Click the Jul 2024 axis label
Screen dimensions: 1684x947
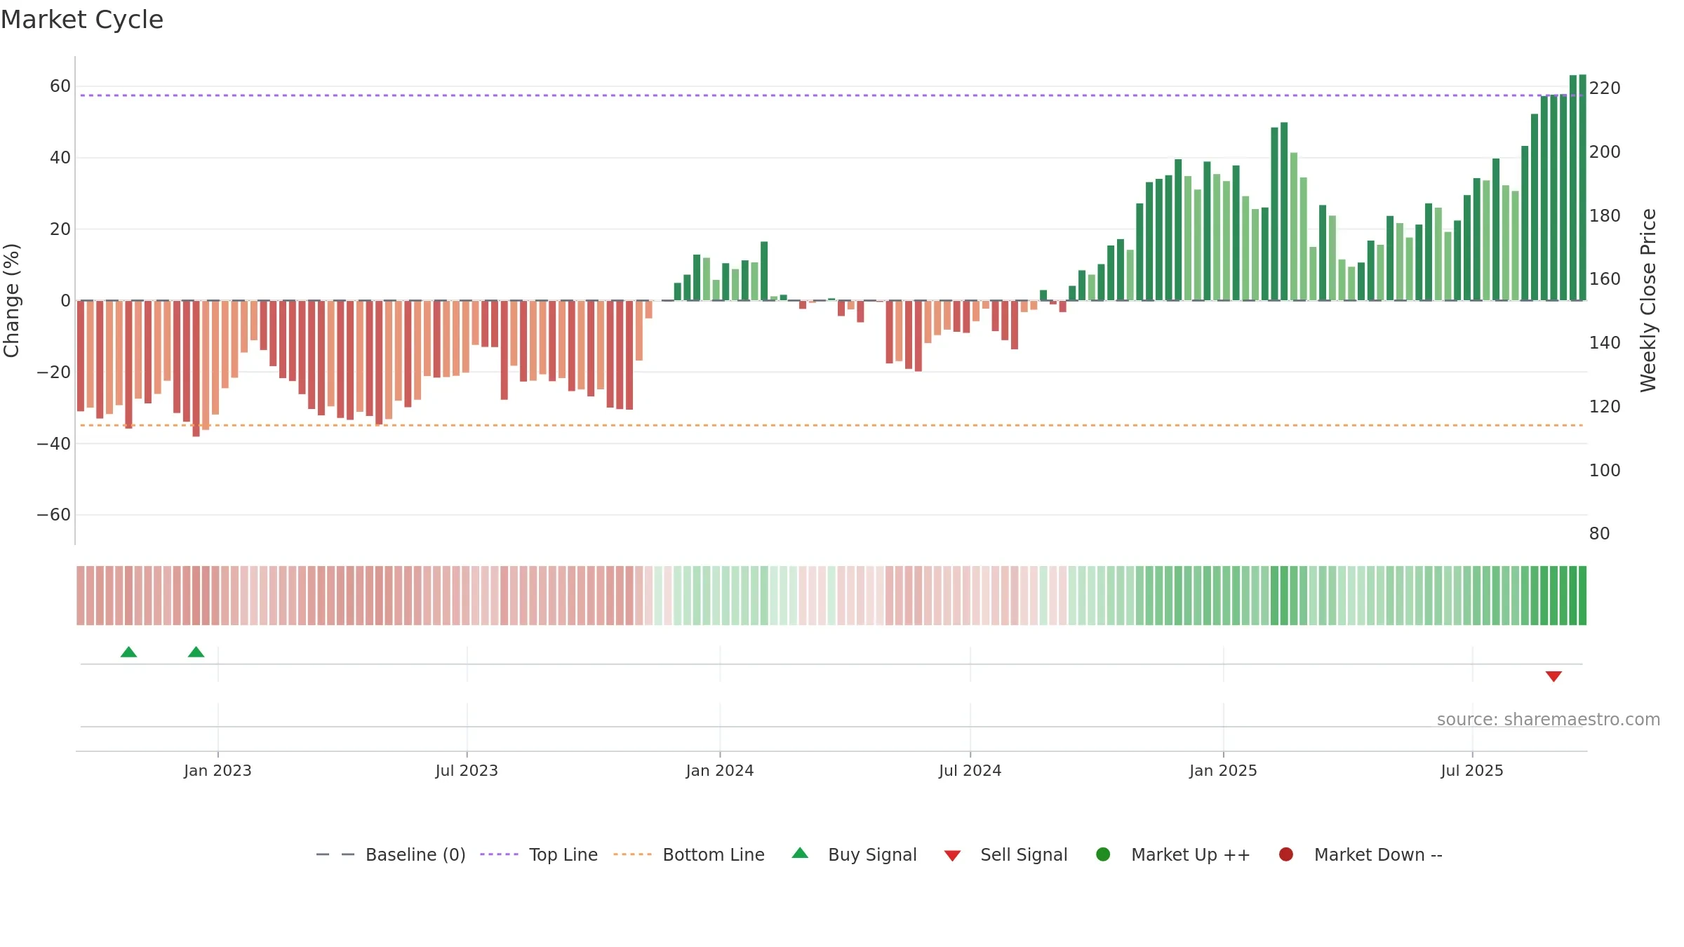click(970, 771)
